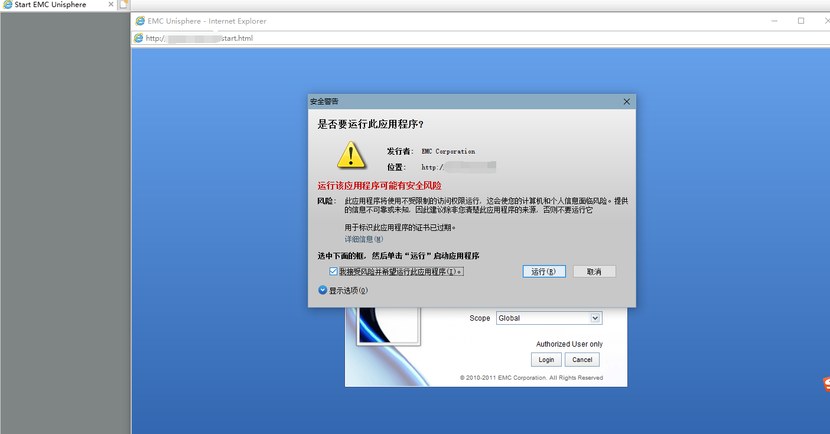This screenshot has width=830, height=434.
Task: Tick the accept-risk checkbox in the security warning
Action: [333, 272]
